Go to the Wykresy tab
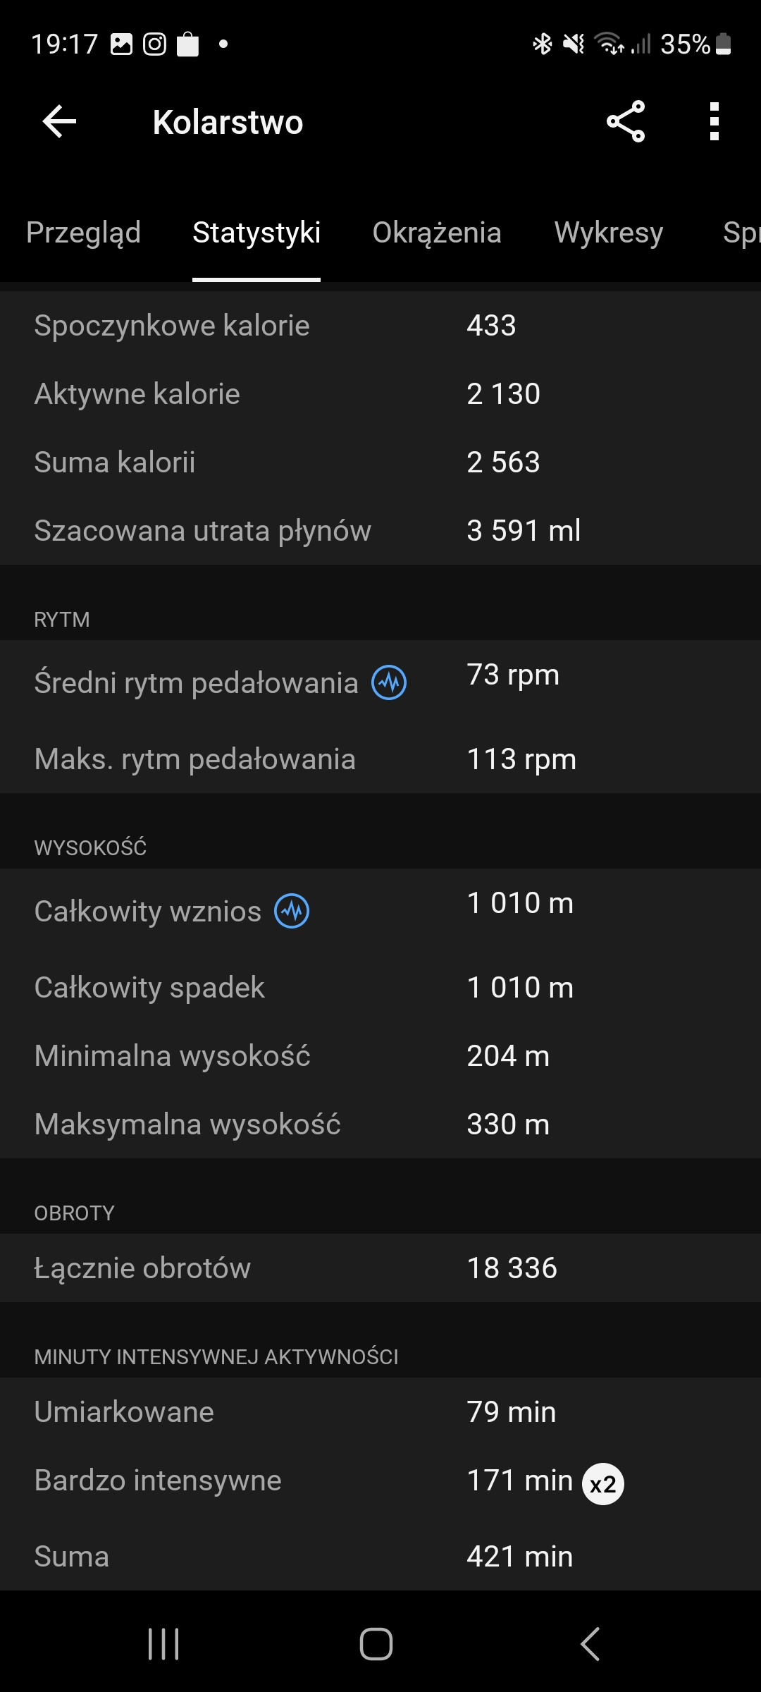Image resolution: width=761 pixels, height=1692 pixels. 609,233
